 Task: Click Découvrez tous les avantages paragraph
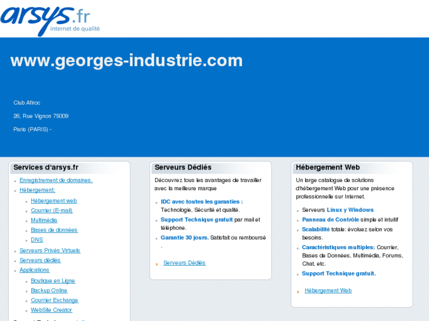[208, 184]
